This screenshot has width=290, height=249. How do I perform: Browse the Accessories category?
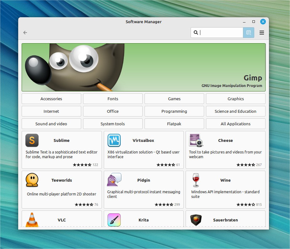(51, 99)
